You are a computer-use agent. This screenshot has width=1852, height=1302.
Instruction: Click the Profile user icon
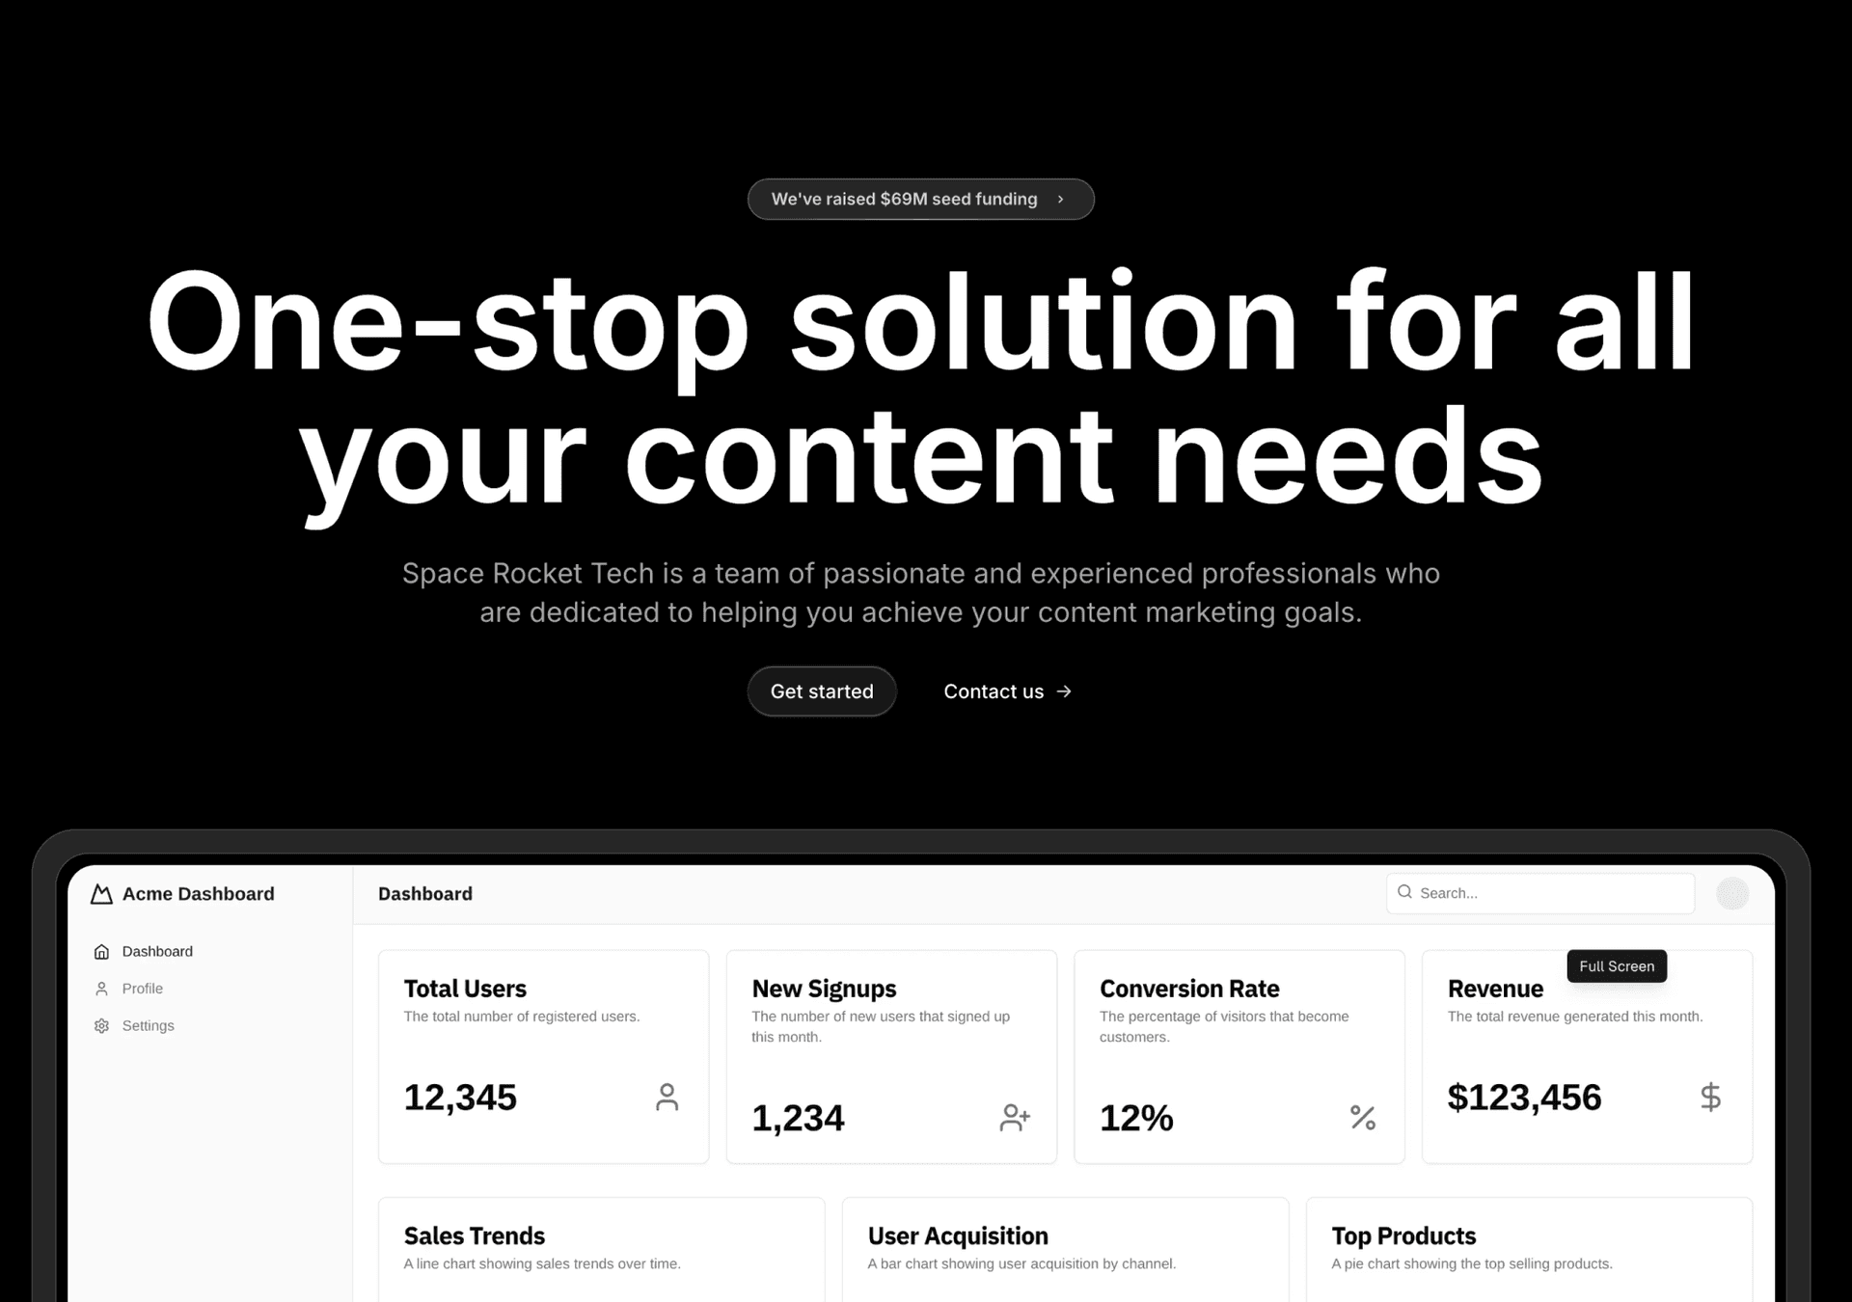[101, 988]
